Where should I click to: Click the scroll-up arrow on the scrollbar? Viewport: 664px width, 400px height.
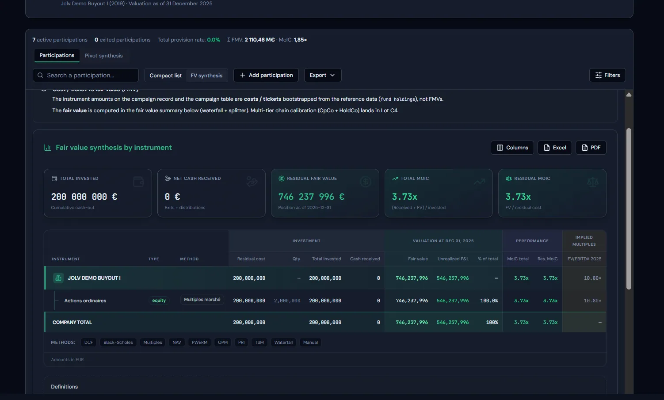629,95
